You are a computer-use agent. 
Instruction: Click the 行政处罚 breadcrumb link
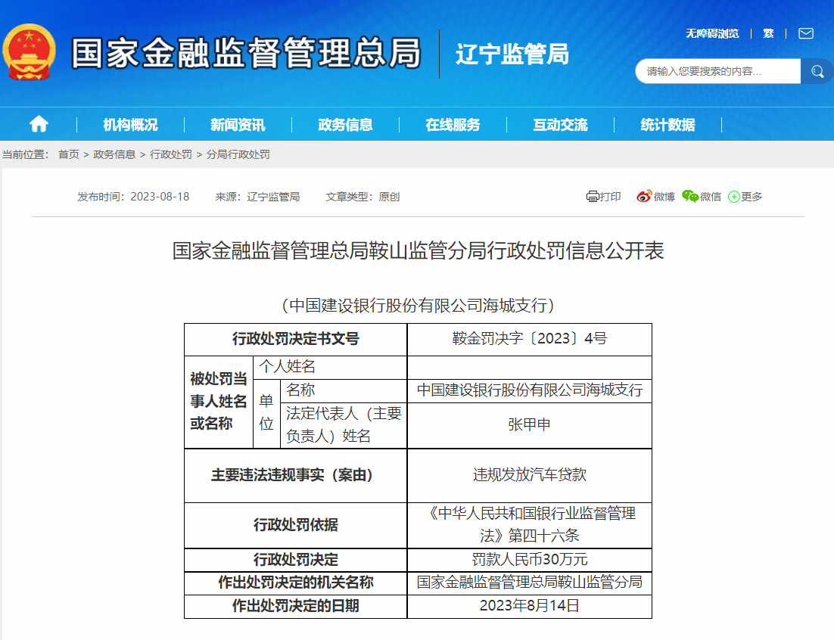pos(171,154)
